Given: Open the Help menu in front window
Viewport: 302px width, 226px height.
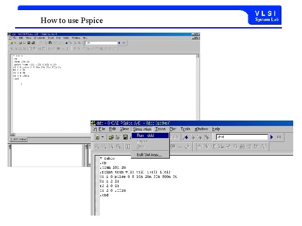Looking at the screenshot, I should [216, 129].
